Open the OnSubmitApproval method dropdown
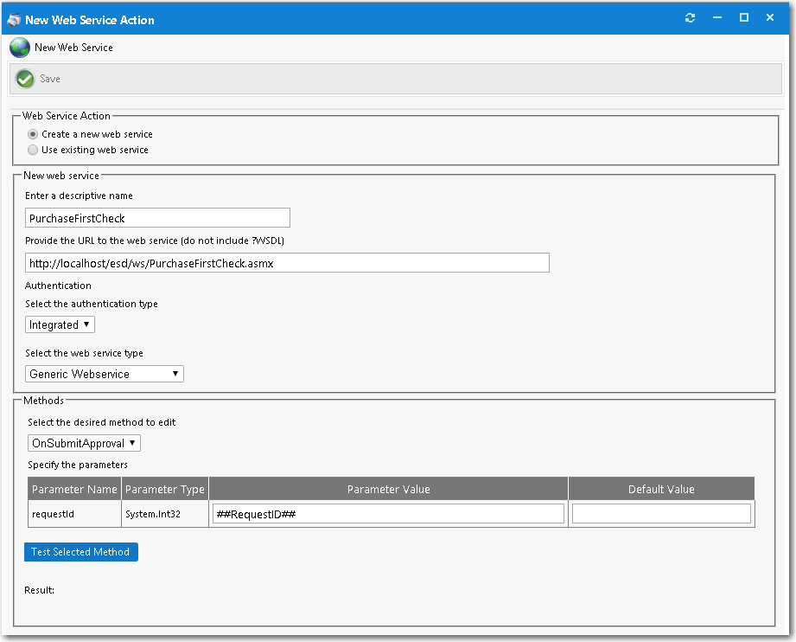This screenshot has height=642, width=796. tap(84, 444)
